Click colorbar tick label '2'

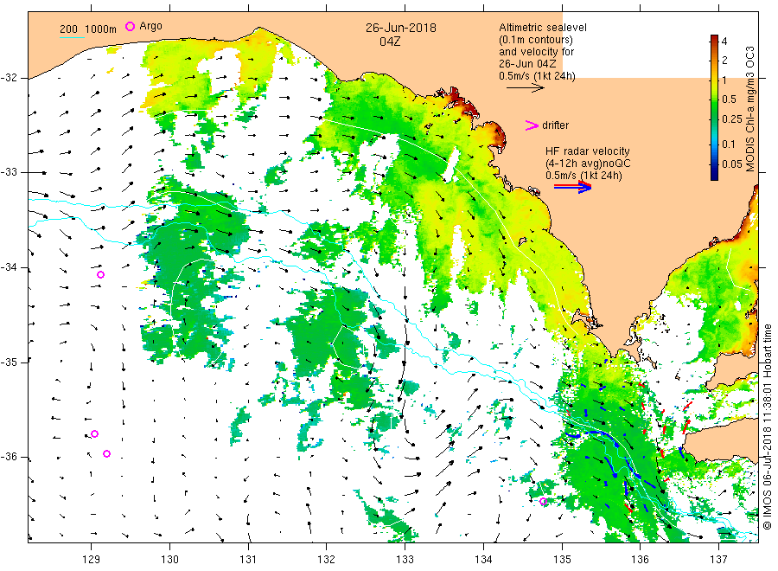click(x=724, y=60)
